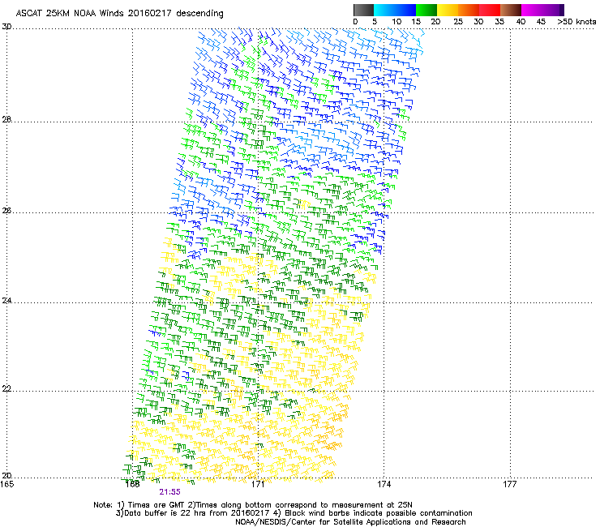Click the '15' legend speed label
600x527 pixels.
(x=416, y=22)
